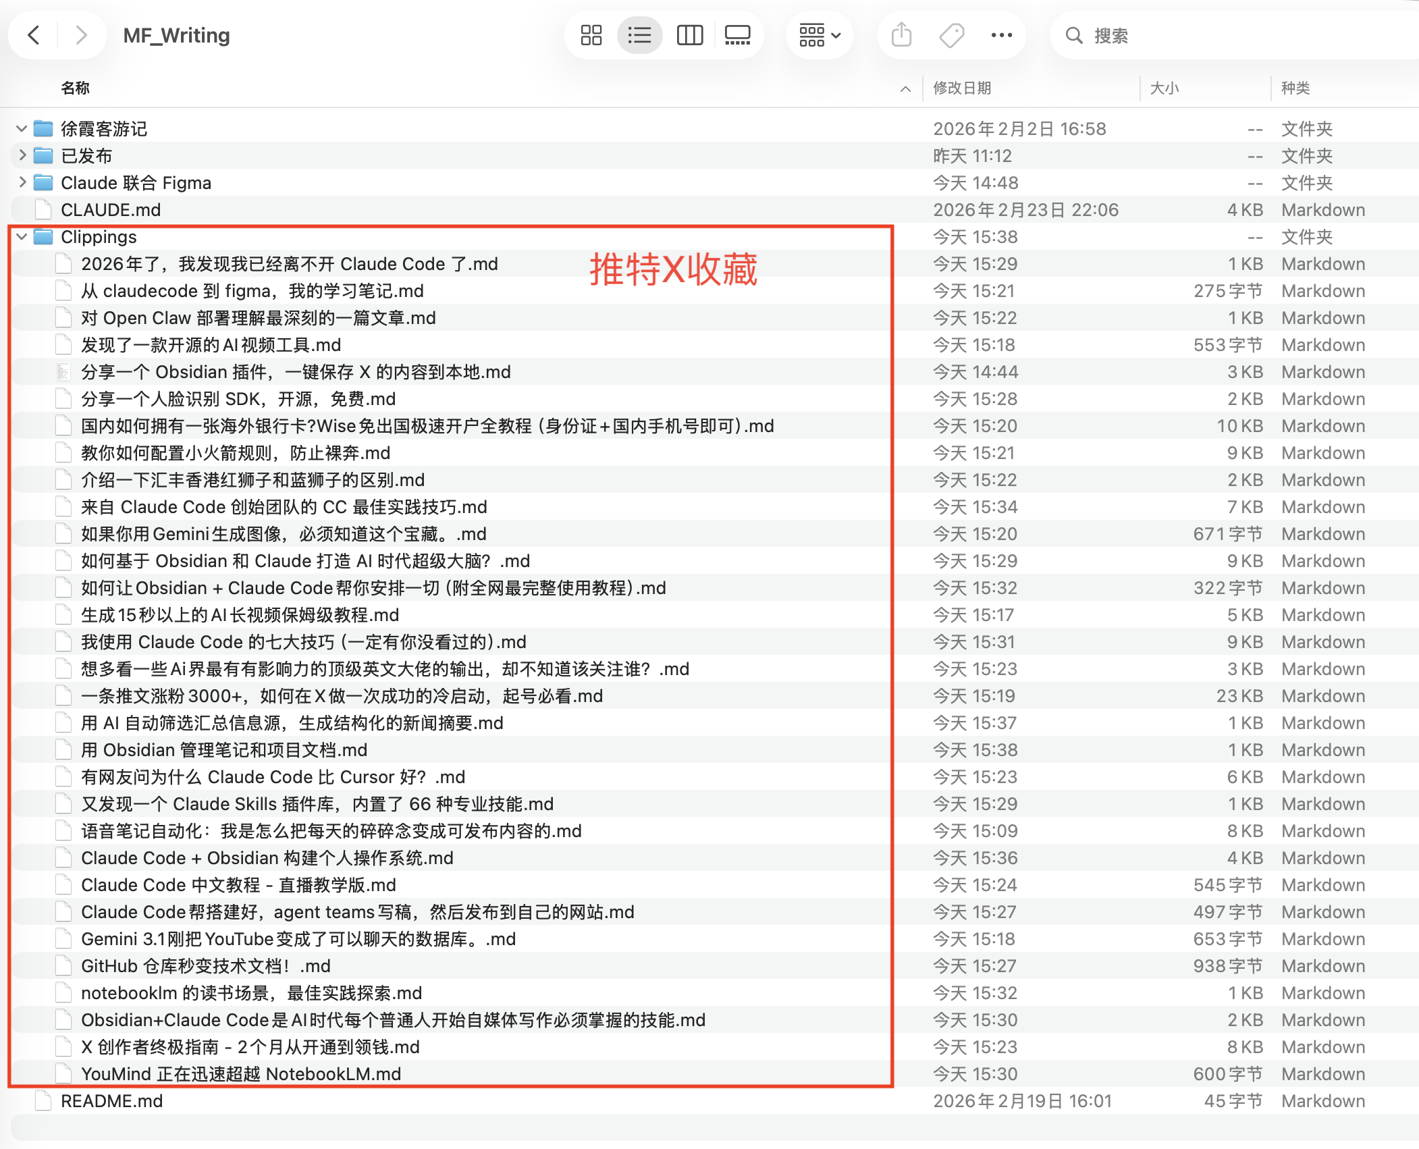Viewport: 1419px width, 1149px height.
Task: Select 对 Open Claw 部署理解最深刻的一篇文章.md
Action: (259, 317)
